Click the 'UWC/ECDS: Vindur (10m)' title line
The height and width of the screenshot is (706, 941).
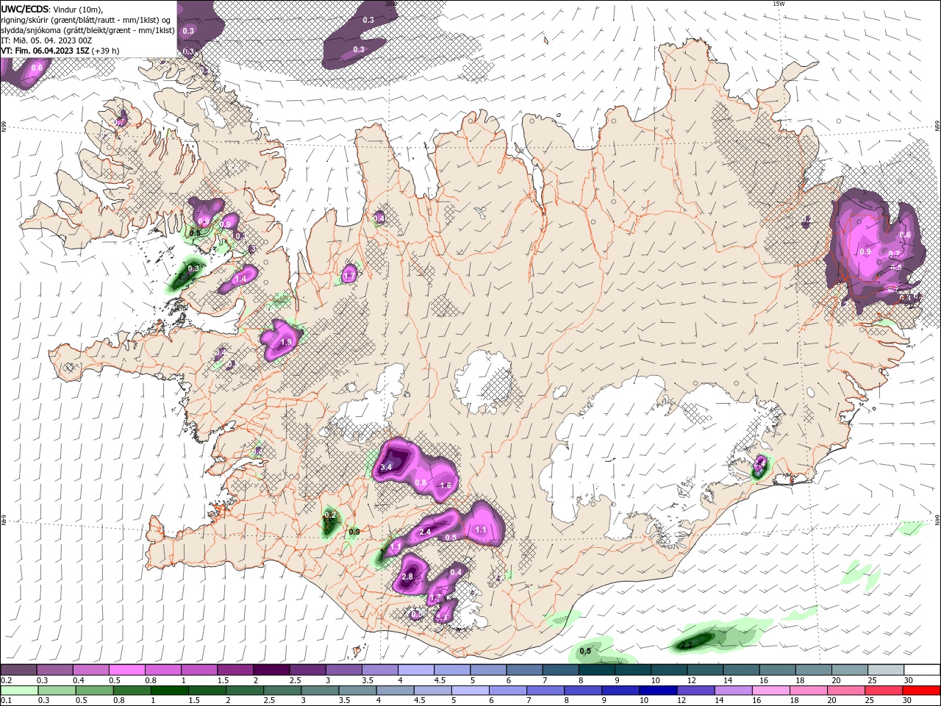52,9
